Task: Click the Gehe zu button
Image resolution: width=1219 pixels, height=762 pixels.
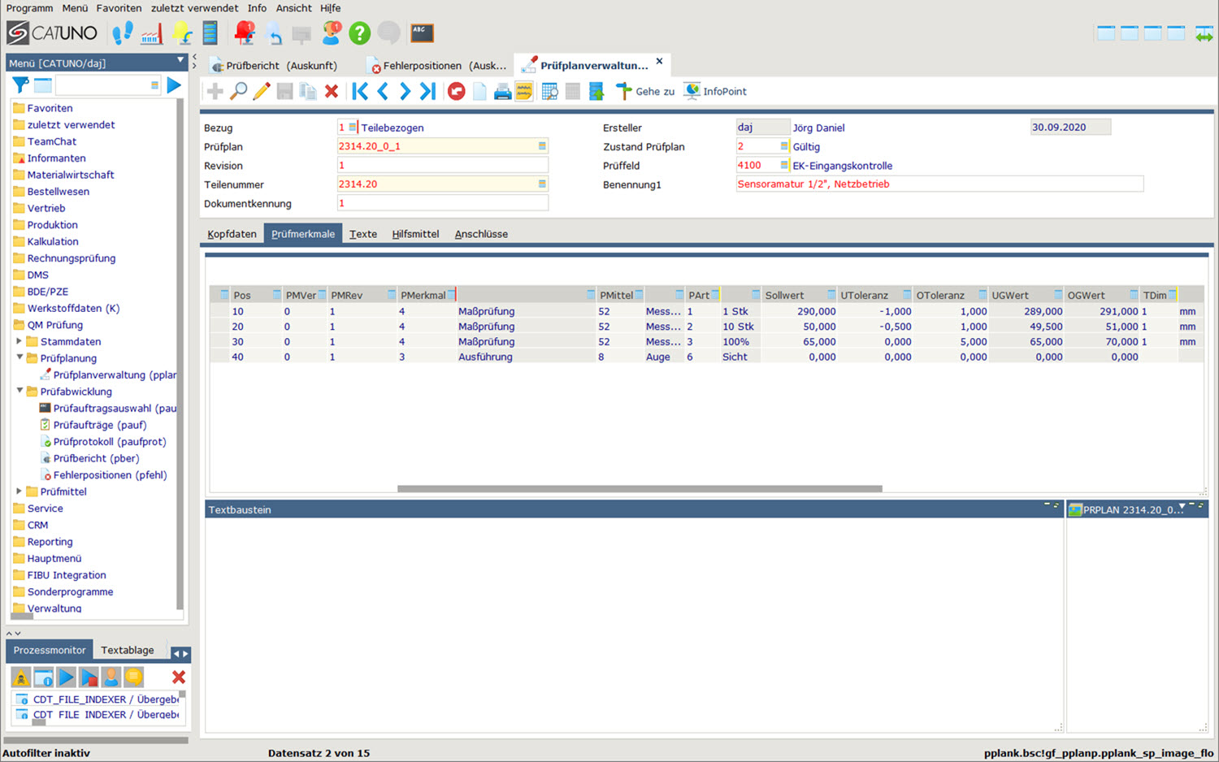Action: 645,91
